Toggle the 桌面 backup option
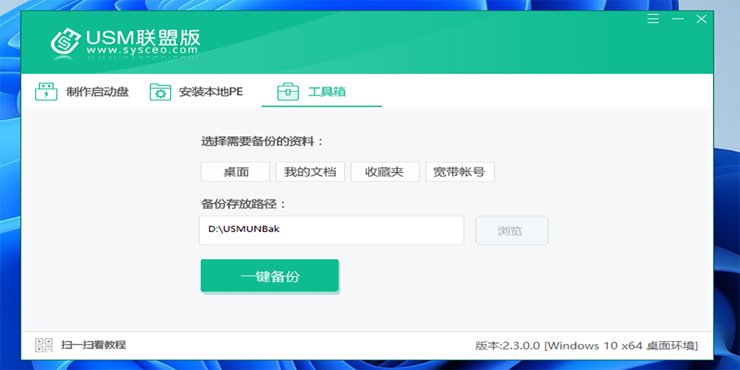Screen dimensions: 740x370 pos(236,172)
